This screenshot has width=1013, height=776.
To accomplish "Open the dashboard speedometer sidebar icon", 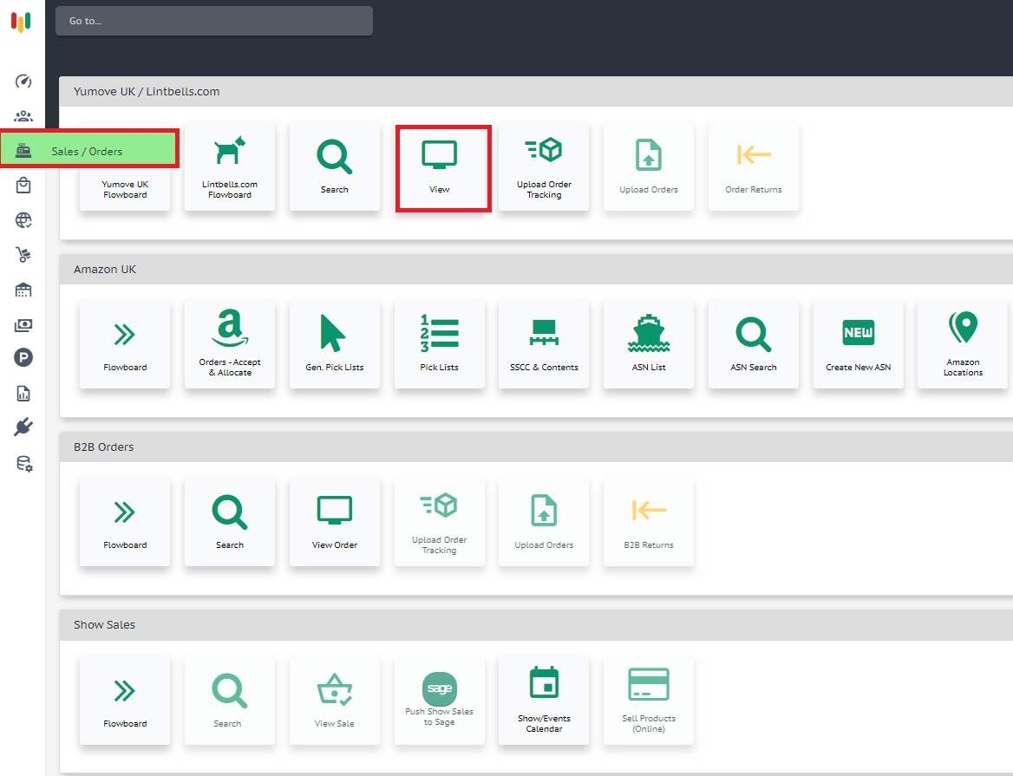I will click(23, 82).
